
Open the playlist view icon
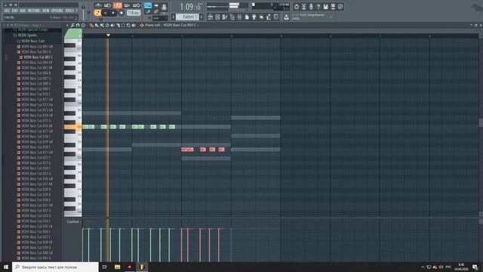click(x=211, y=17)
